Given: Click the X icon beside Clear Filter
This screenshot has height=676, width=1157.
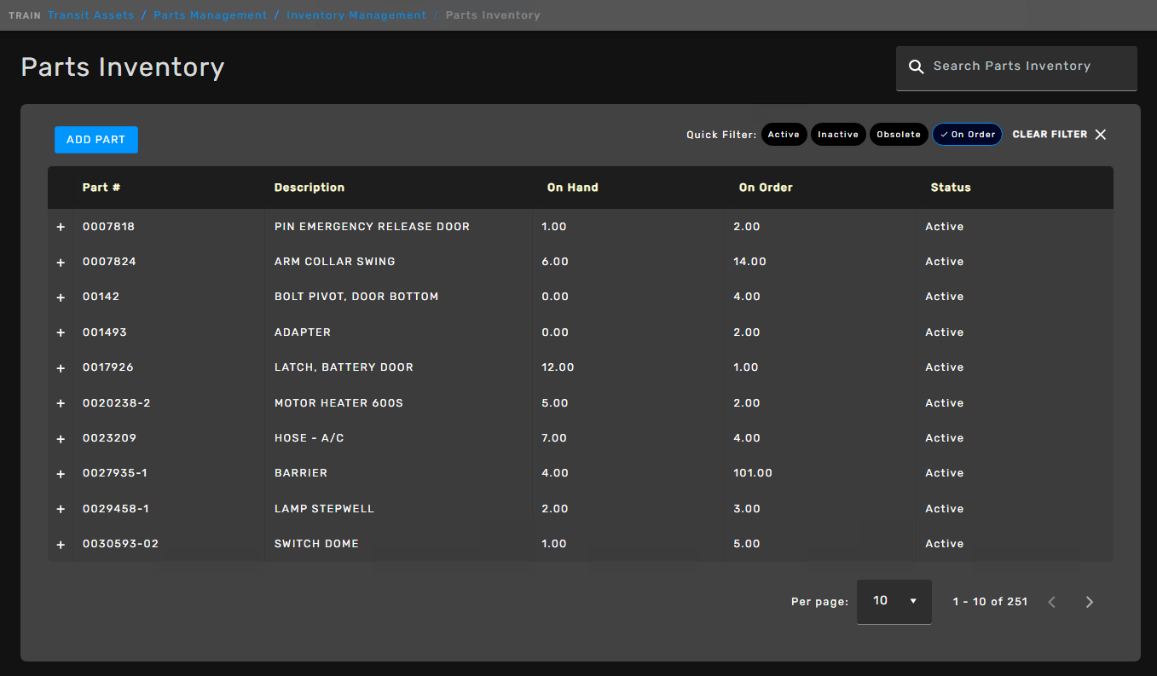Looking at the screenshot, I should point(1101,135).
